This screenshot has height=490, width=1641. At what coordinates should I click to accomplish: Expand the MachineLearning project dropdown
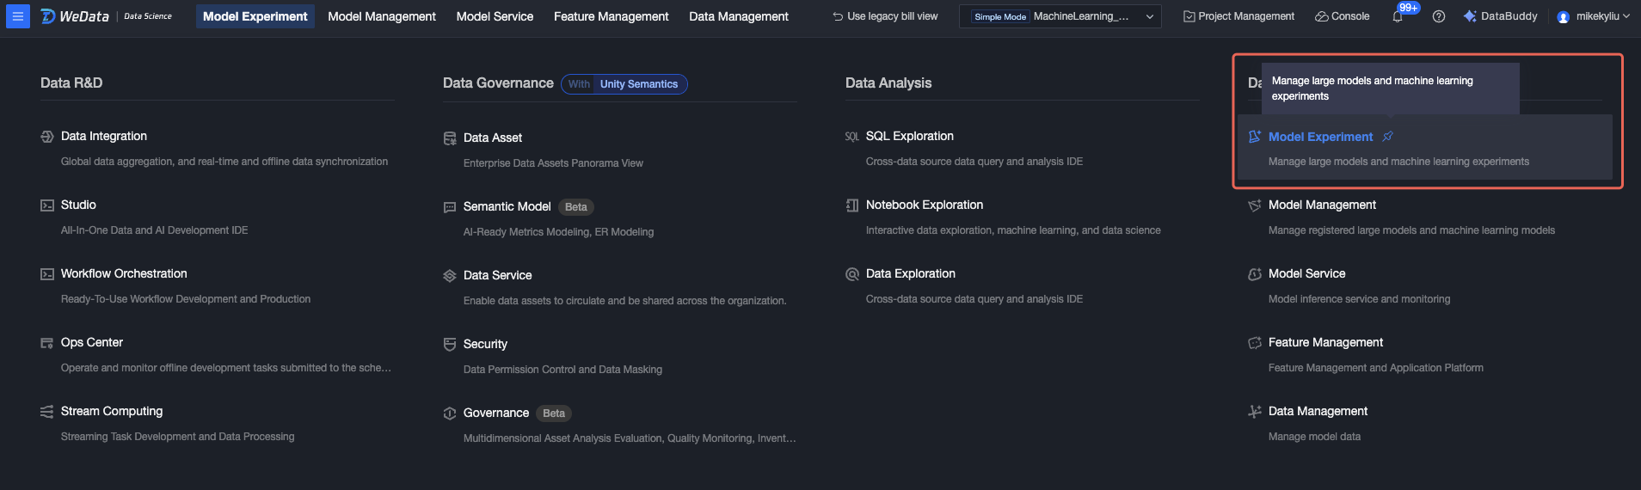[x=1149, y=16]
